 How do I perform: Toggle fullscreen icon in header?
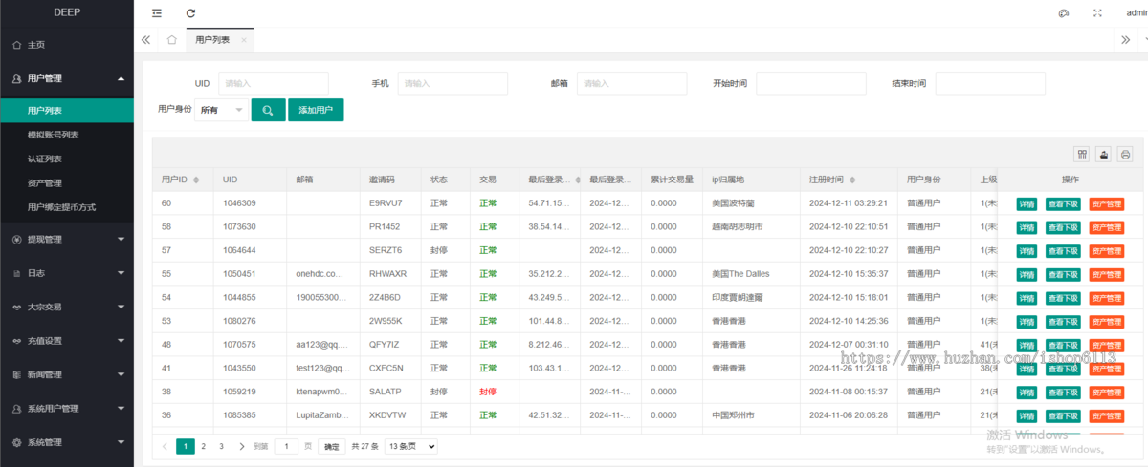tap(1097, 13)
